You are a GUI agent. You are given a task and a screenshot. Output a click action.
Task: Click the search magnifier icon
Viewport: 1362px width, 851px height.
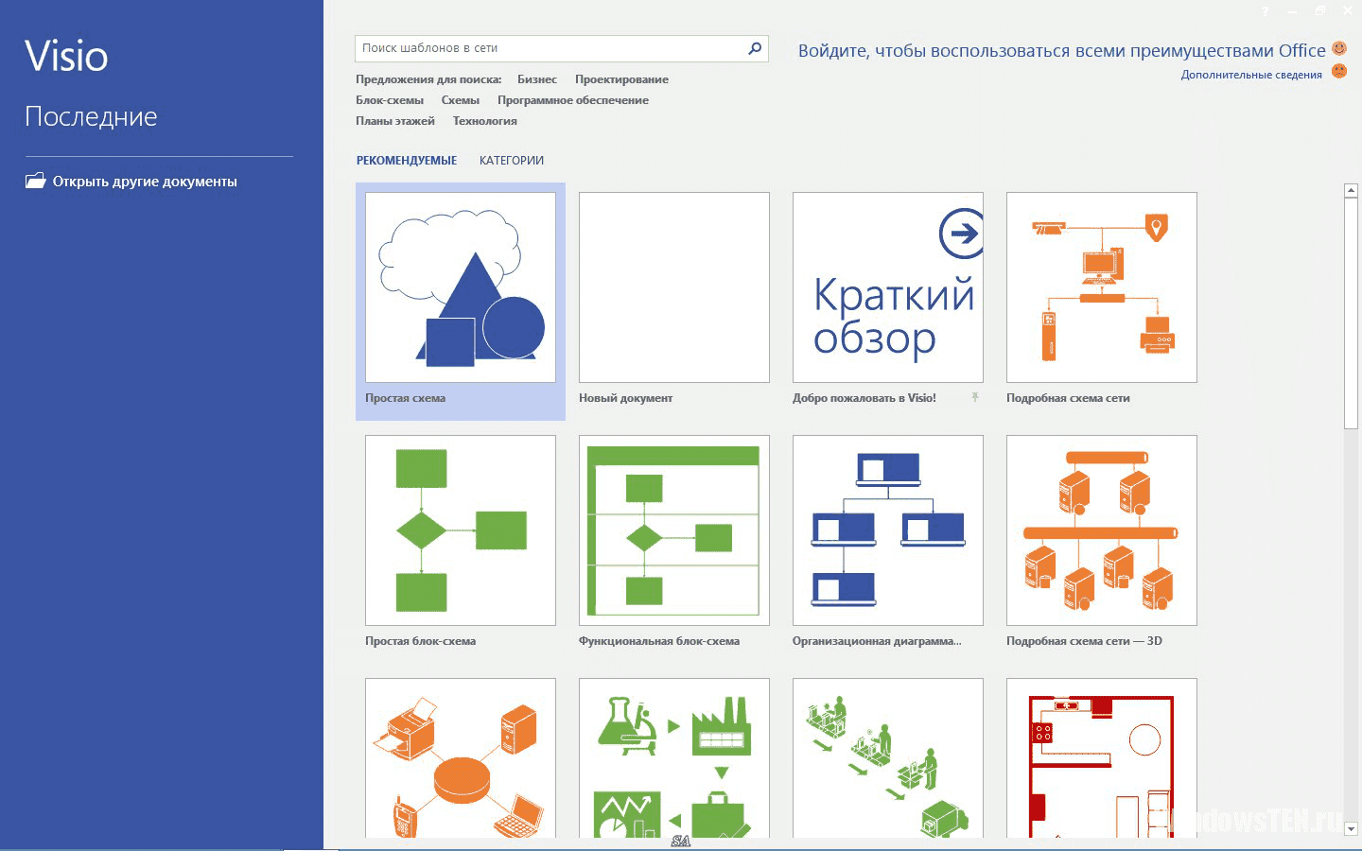(755, 48)
